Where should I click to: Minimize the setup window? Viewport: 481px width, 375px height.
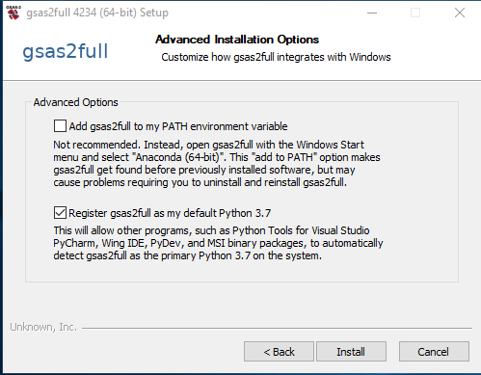pyautogui.click(x=372, y=13)
